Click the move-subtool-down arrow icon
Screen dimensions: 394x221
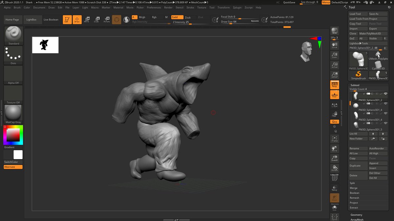383,134
